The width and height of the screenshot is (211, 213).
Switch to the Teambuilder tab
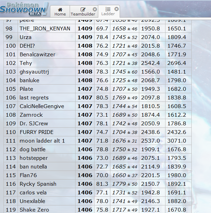(82, 11)
